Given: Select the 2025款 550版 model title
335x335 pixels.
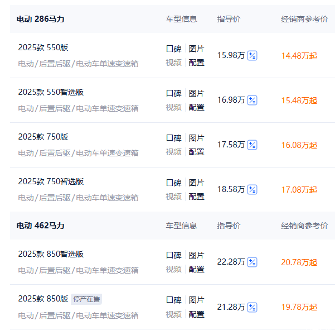Looking at the screenshot, I should [43, 47].
